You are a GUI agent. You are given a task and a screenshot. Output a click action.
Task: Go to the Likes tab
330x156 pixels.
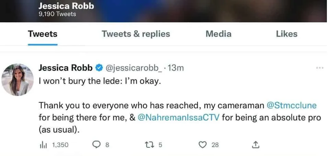286,34
